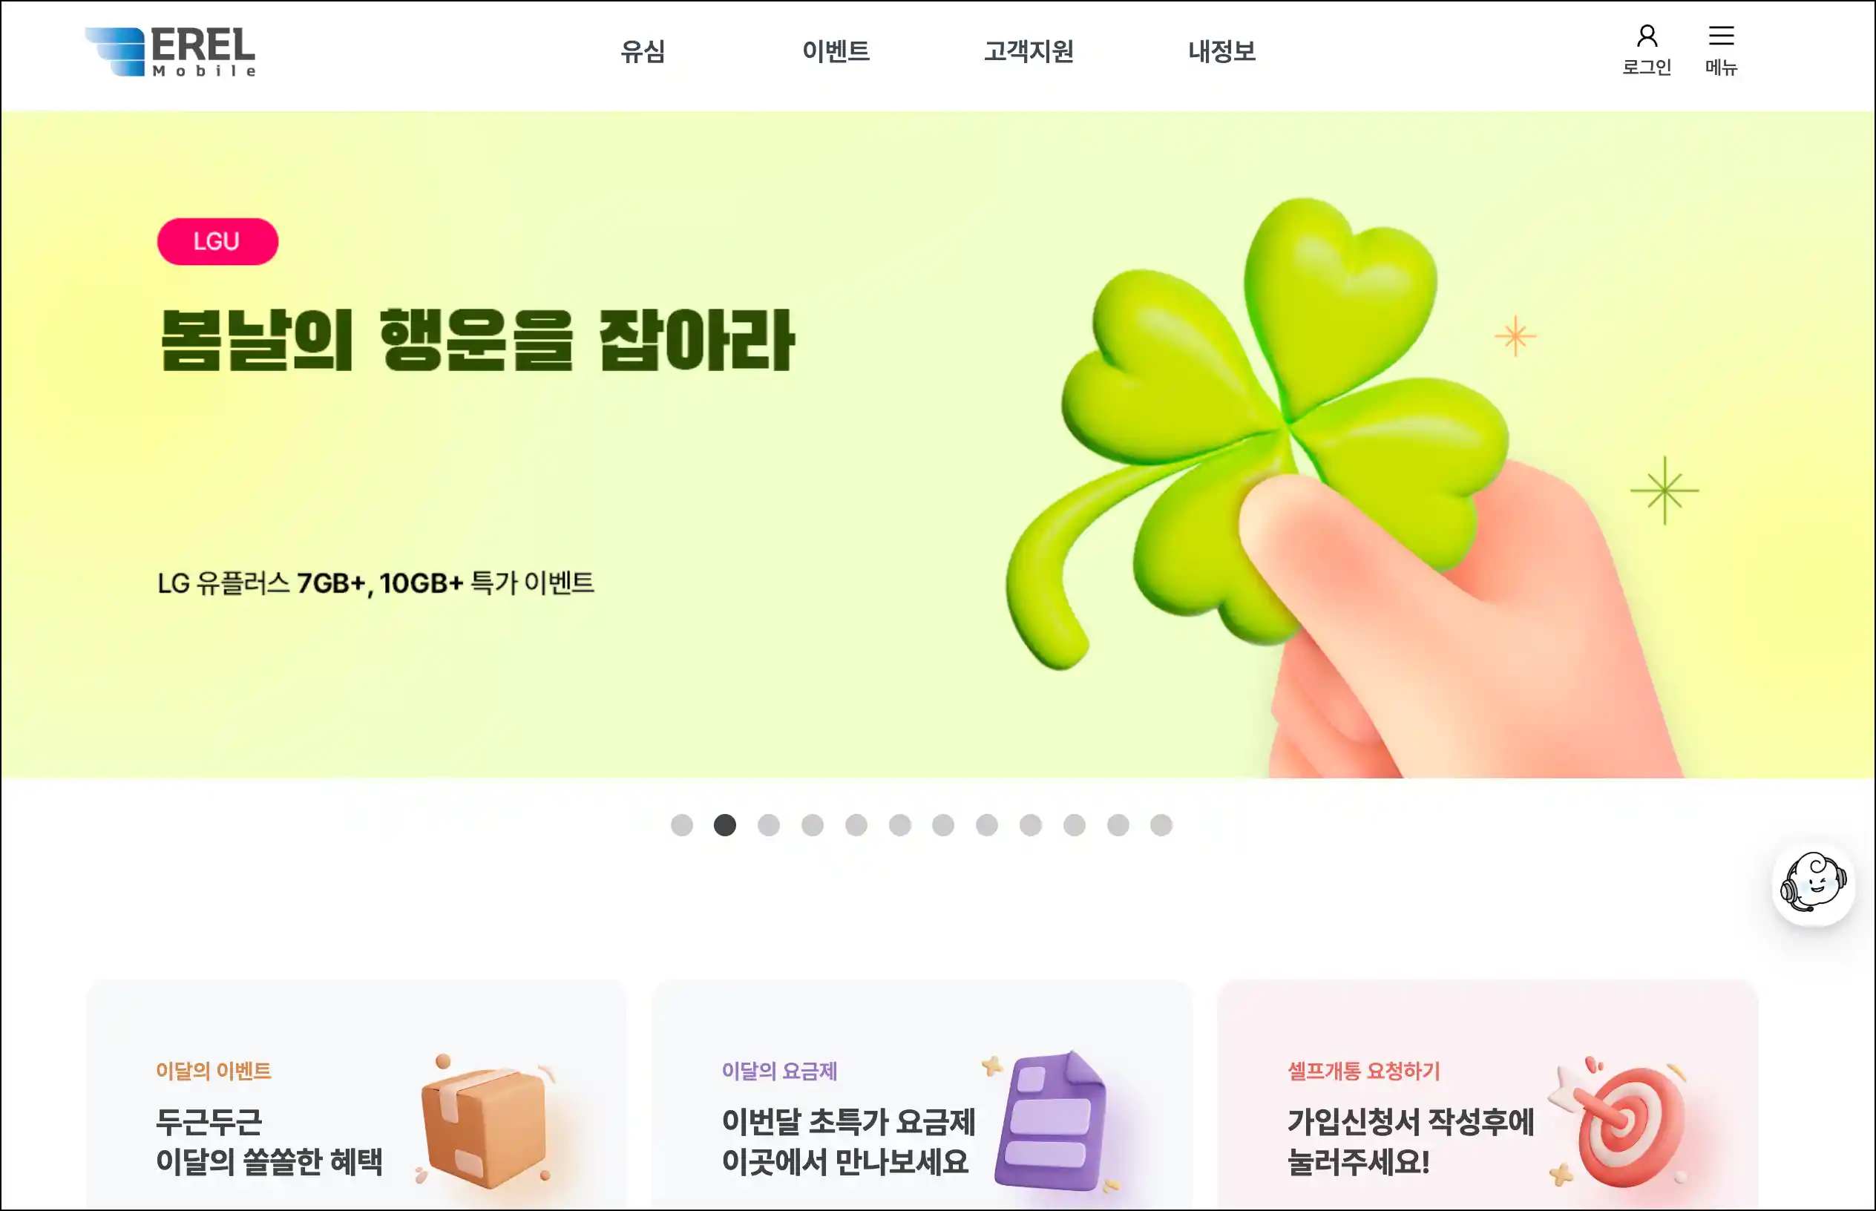This screenshot has width=1876, height=1211.
Task: Click the pink LGU badge
Action: [217, 241]
